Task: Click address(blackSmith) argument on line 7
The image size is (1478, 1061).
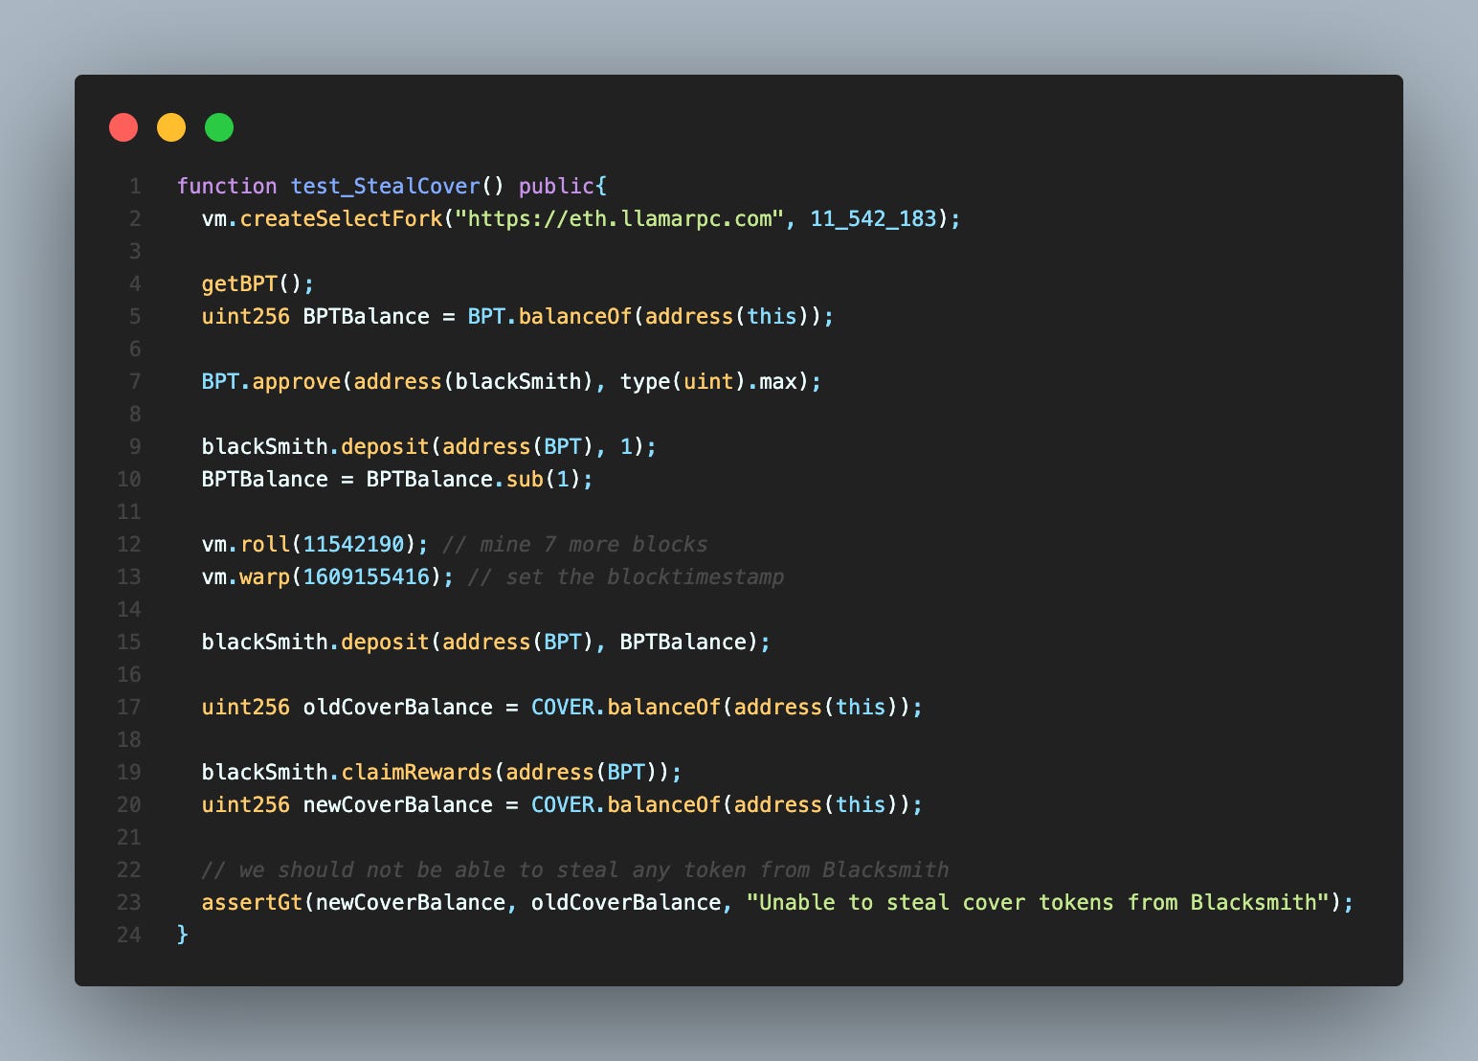Action: tap(474, 381)
